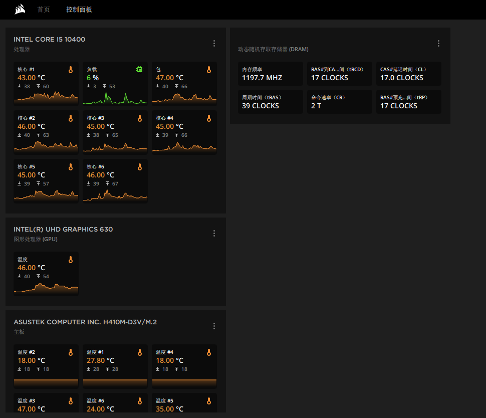Select the 核心 #6 temperature graph

coord(115,195)
